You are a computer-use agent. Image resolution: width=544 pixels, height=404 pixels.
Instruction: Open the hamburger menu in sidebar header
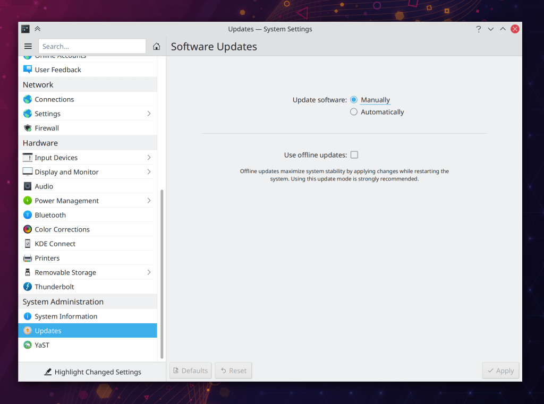pos(28,46)
